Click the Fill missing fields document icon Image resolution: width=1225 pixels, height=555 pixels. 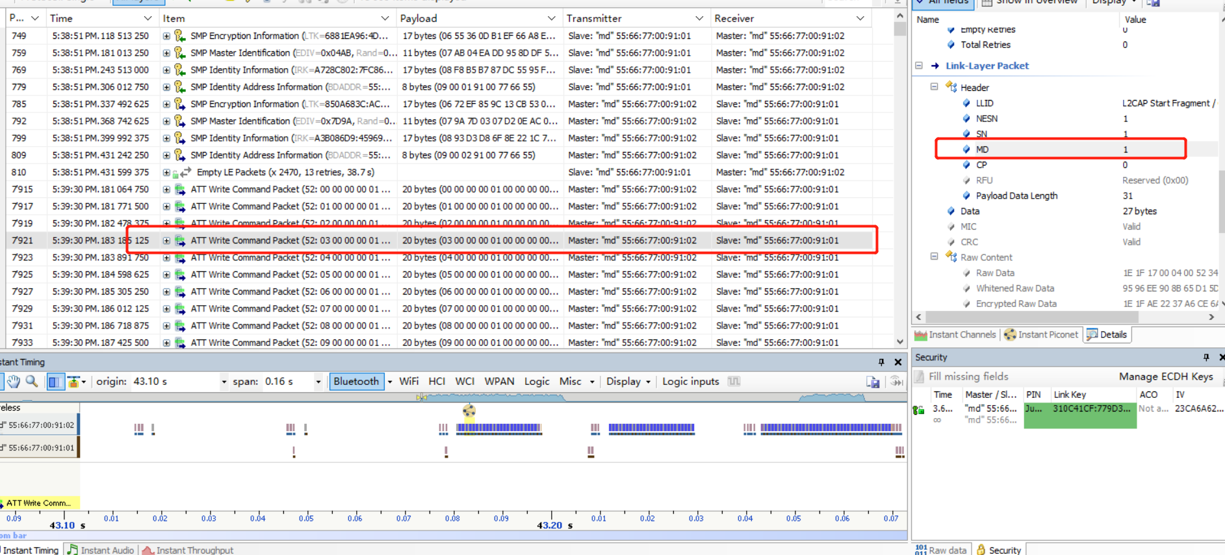click(919, 376)
